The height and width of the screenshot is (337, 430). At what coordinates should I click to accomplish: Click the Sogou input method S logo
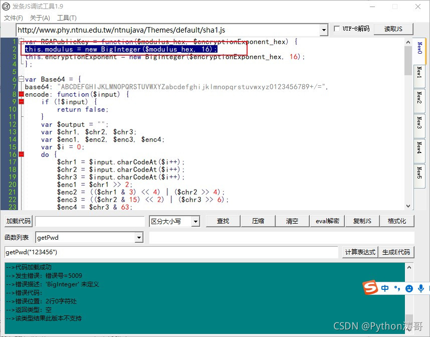(x=370, y=287)
